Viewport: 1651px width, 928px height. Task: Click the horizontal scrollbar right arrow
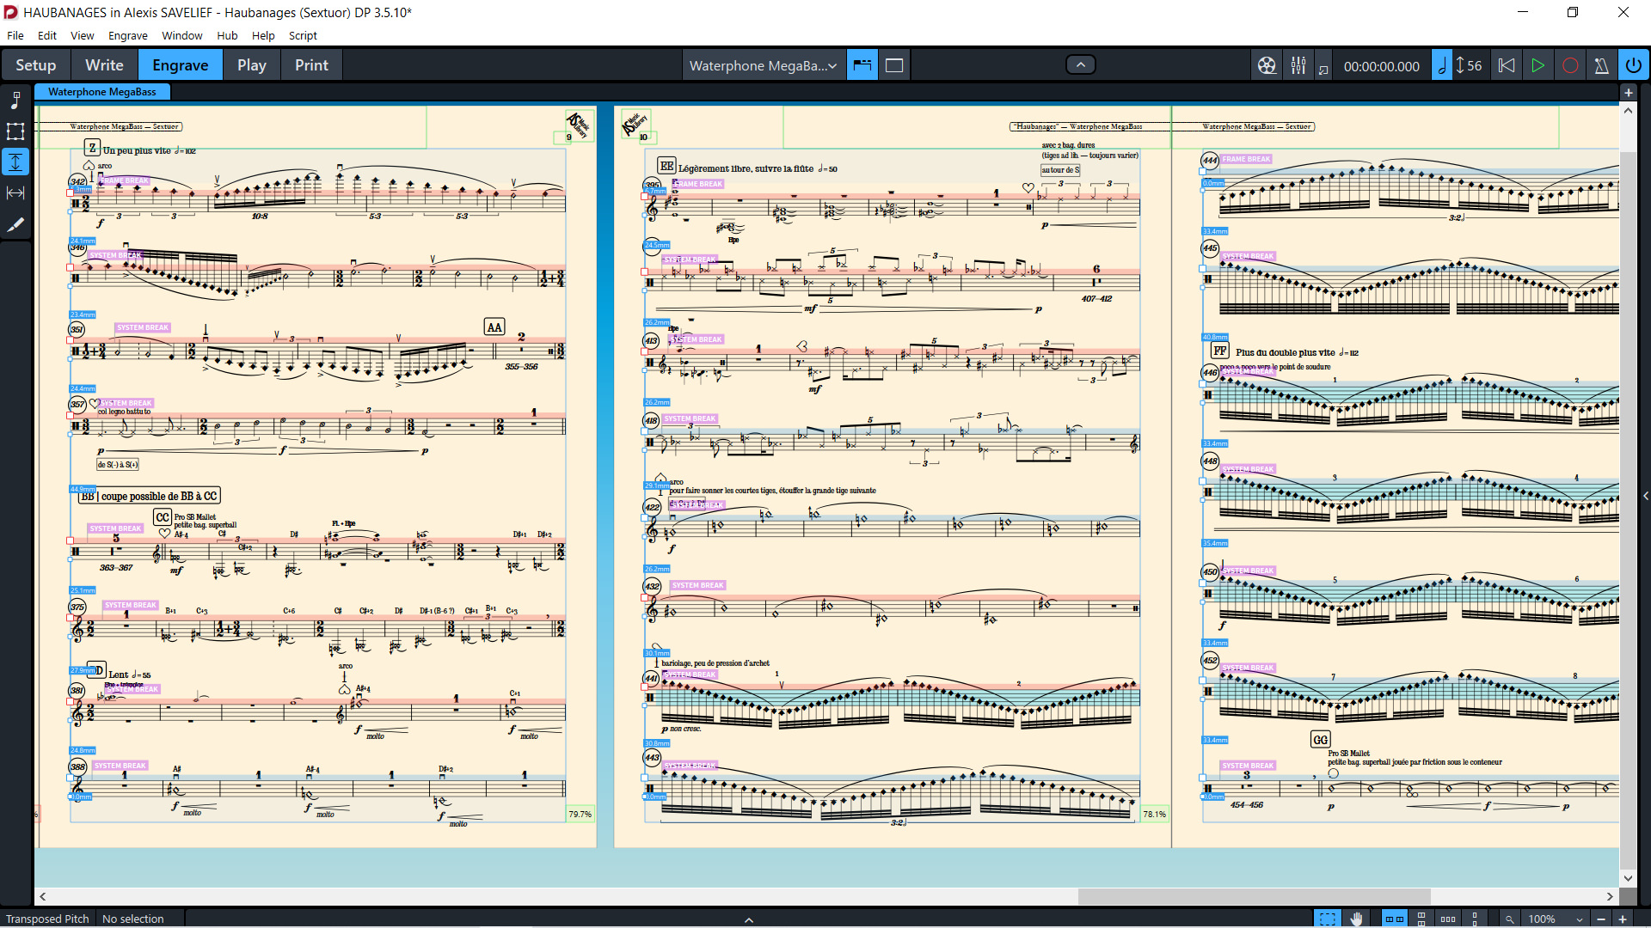click(1611, 896)
